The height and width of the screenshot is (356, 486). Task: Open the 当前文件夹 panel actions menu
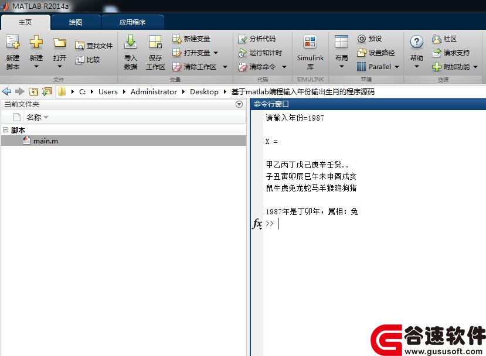pos(239,104)
